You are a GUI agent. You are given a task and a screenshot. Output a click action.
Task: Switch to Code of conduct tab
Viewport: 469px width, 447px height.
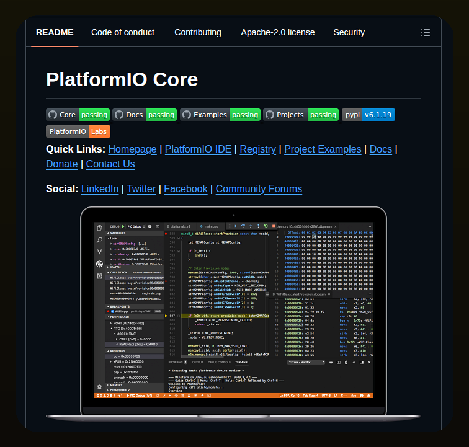coord(123,32)
